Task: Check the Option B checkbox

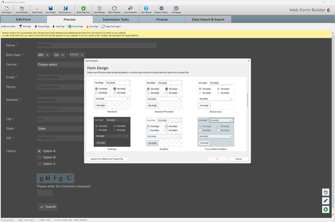Action: (39, 158)
